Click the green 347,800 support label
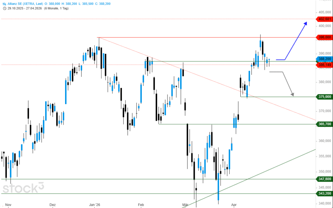Viewport: 333px width, 208px height. (324, 179)
